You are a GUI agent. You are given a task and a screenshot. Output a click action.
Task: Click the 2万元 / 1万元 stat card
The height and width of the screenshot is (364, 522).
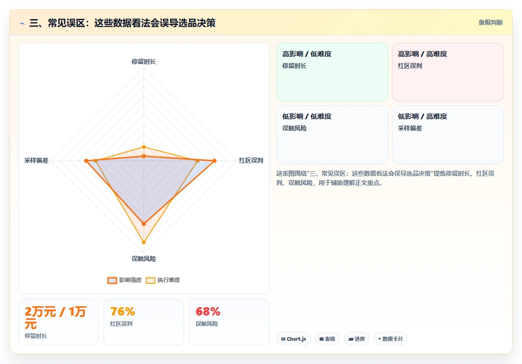[59, 322]
